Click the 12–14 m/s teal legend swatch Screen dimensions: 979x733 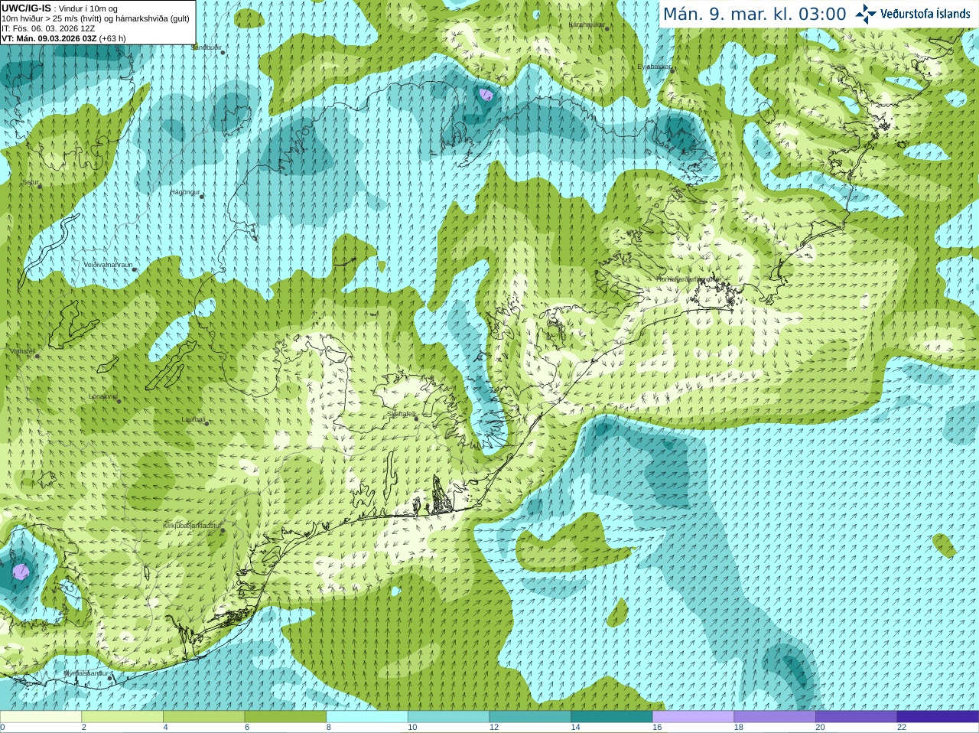click(530, 717)
